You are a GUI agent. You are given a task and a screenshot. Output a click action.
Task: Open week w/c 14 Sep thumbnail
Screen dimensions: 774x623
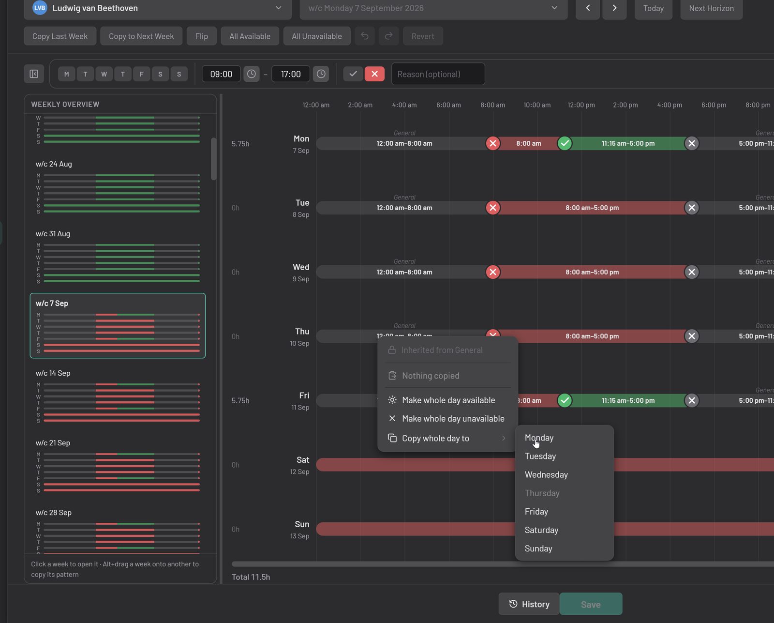(x=118, y=395)
